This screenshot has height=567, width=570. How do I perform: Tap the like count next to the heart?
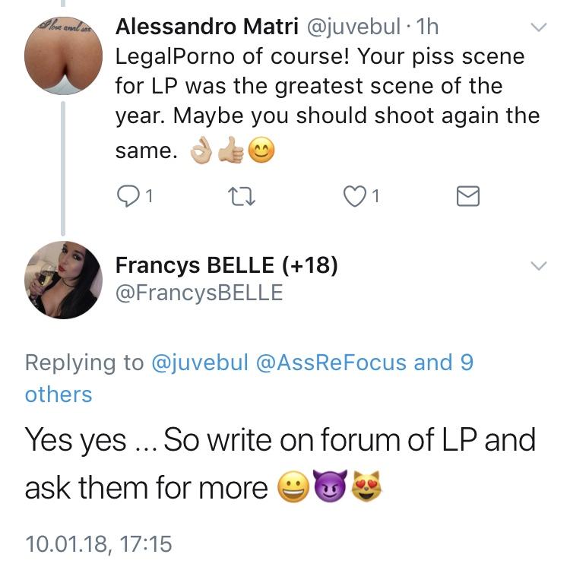pos(375,198)
